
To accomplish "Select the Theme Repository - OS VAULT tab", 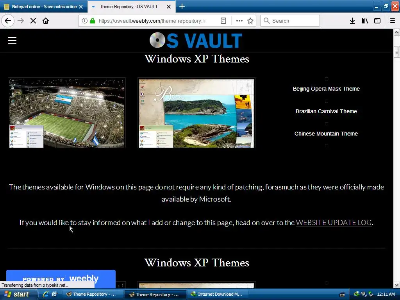I will point(131,7).
